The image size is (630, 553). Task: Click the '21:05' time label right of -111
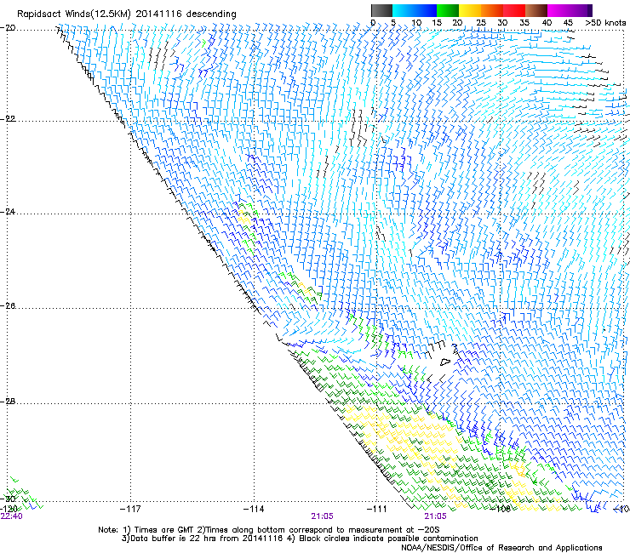(436, 516)
